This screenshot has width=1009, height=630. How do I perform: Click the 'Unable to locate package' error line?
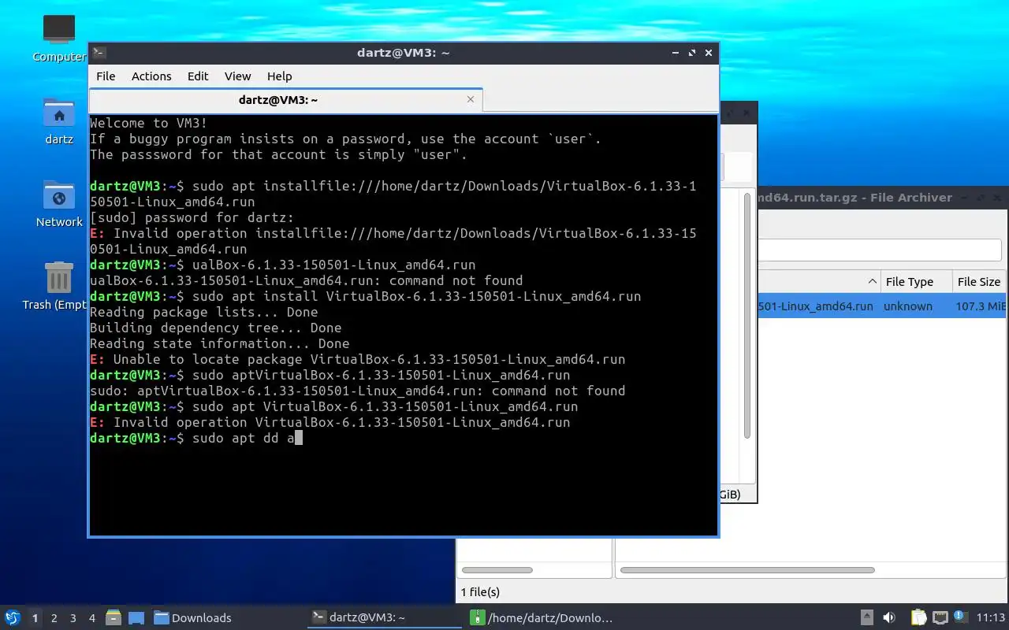tap(357, 359)
